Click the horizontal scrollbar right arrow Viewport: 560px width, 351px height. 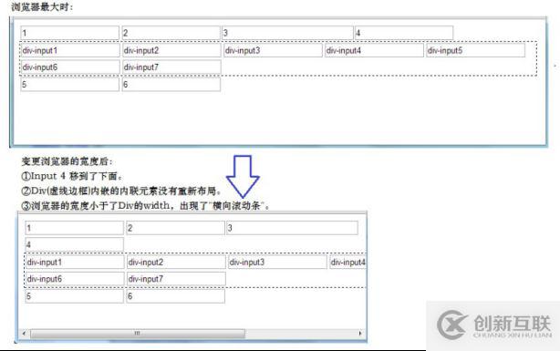pyautogui.click(x=360, y=334)
